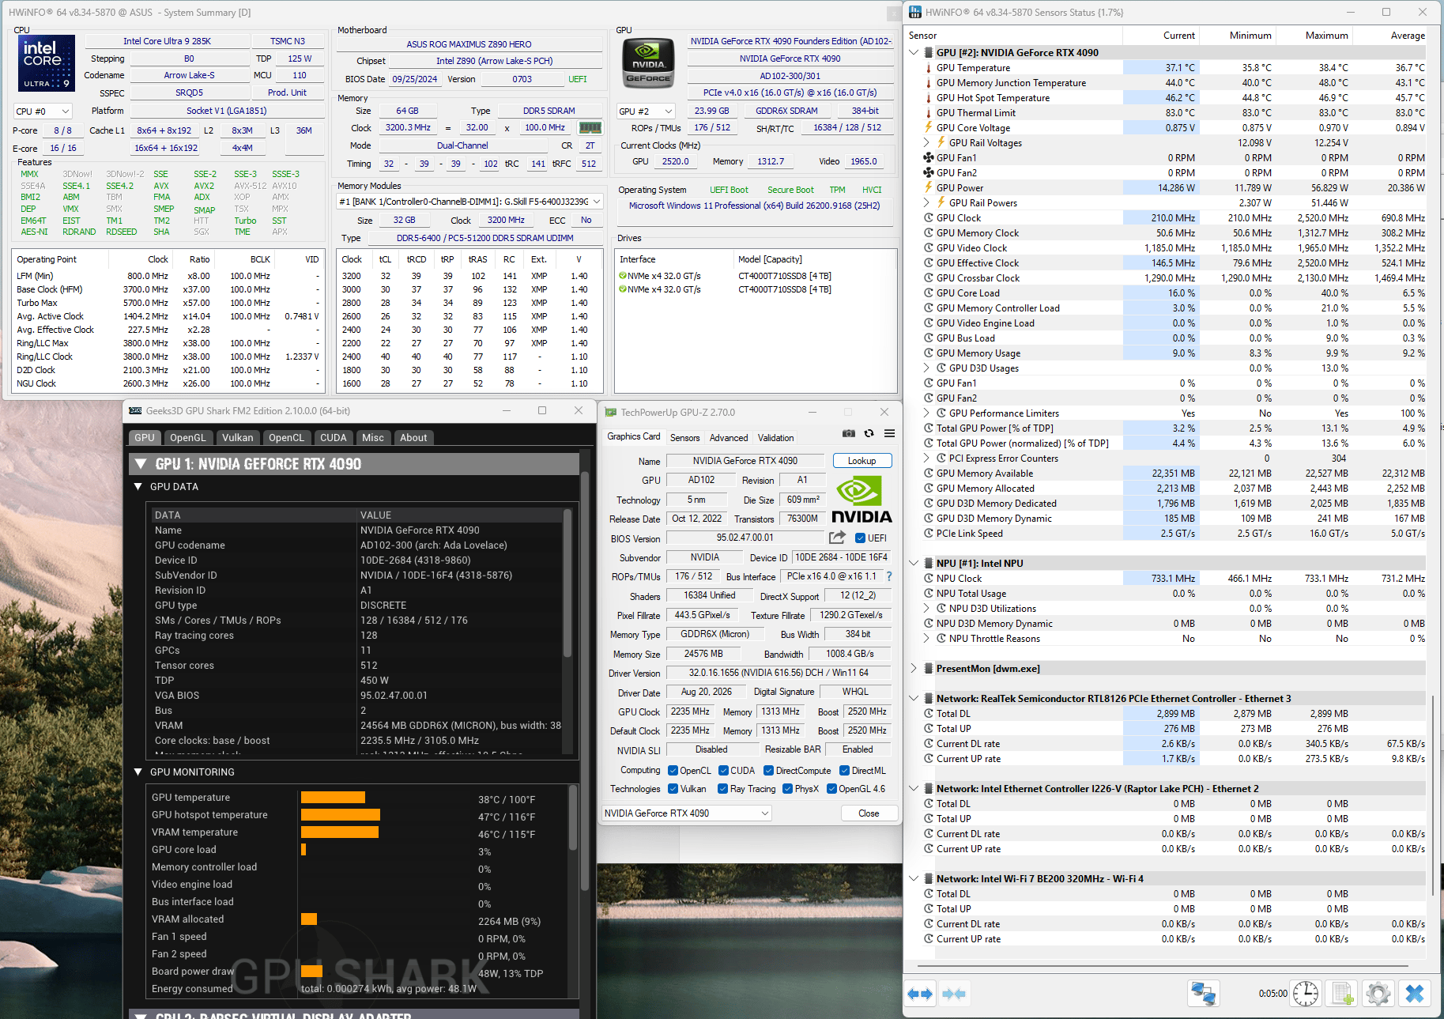
Task: Click the Lookup button in GPU-Z
Action: (861, 461)
